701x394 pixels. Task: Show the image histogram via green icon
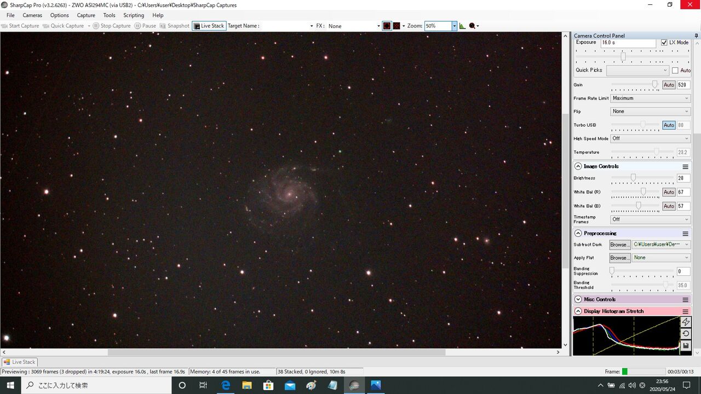[462, 26]
